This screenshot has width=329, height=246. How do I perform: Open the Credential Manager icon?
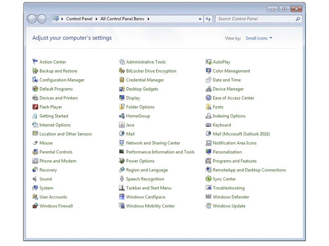click(122, 80)
